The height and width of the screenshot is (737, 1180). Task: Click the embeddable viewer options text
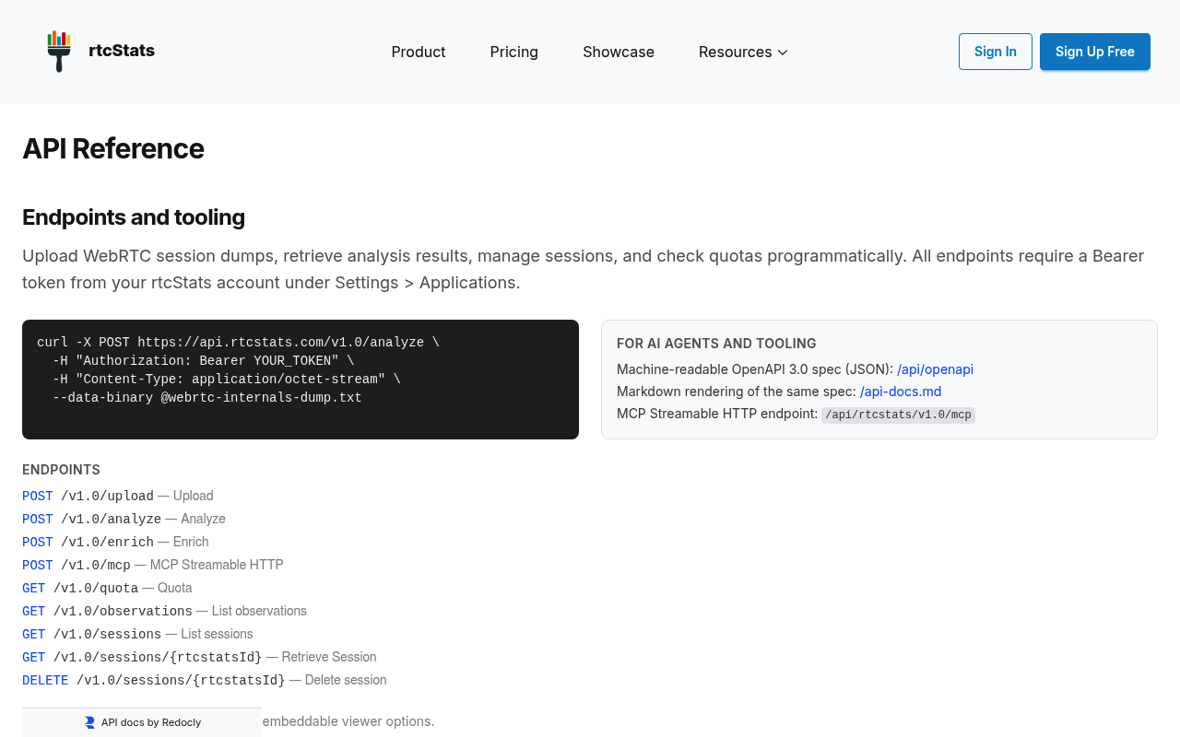[x=348, y=720]
